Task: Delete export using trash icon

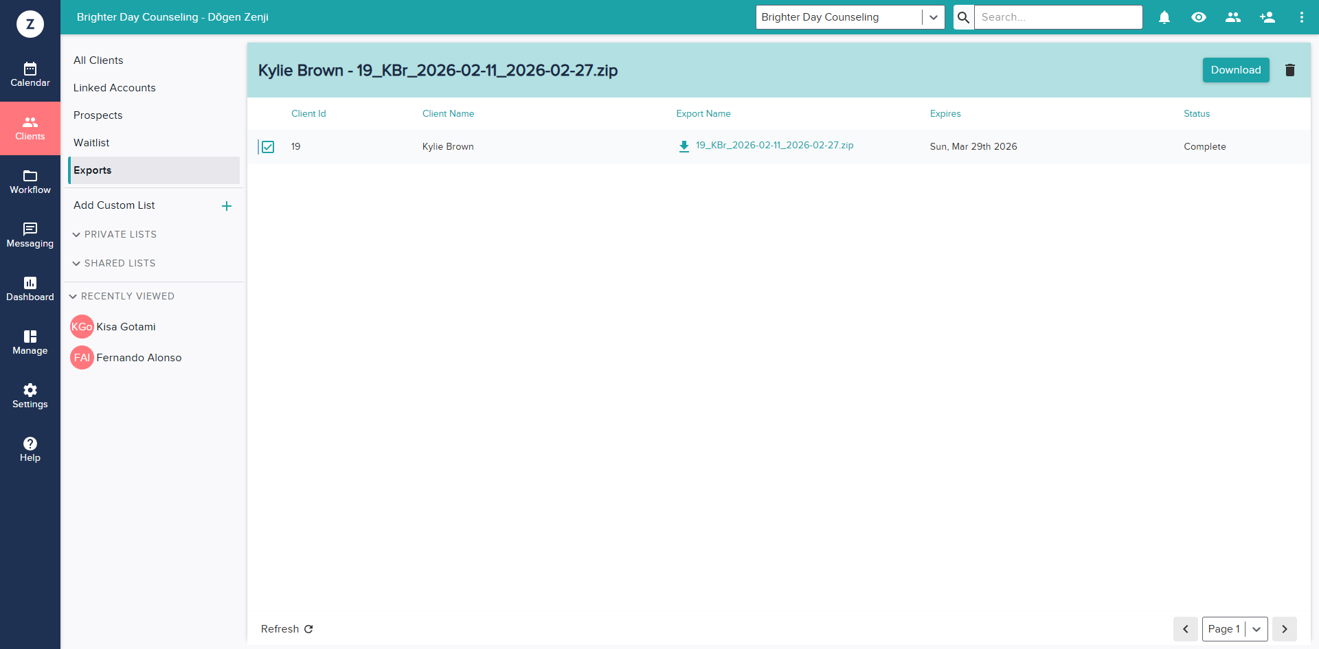Action: coord(1290,70)
